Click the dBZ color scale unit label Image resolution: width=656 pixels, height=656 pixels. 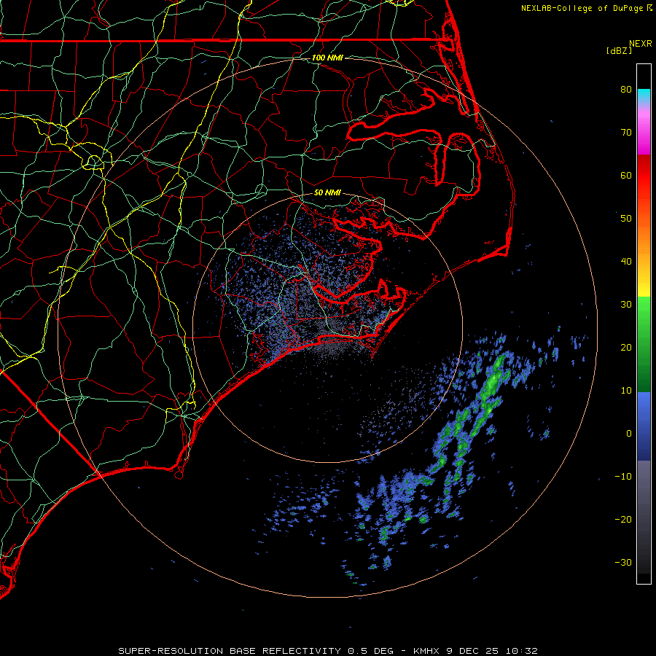coord(619,50)
